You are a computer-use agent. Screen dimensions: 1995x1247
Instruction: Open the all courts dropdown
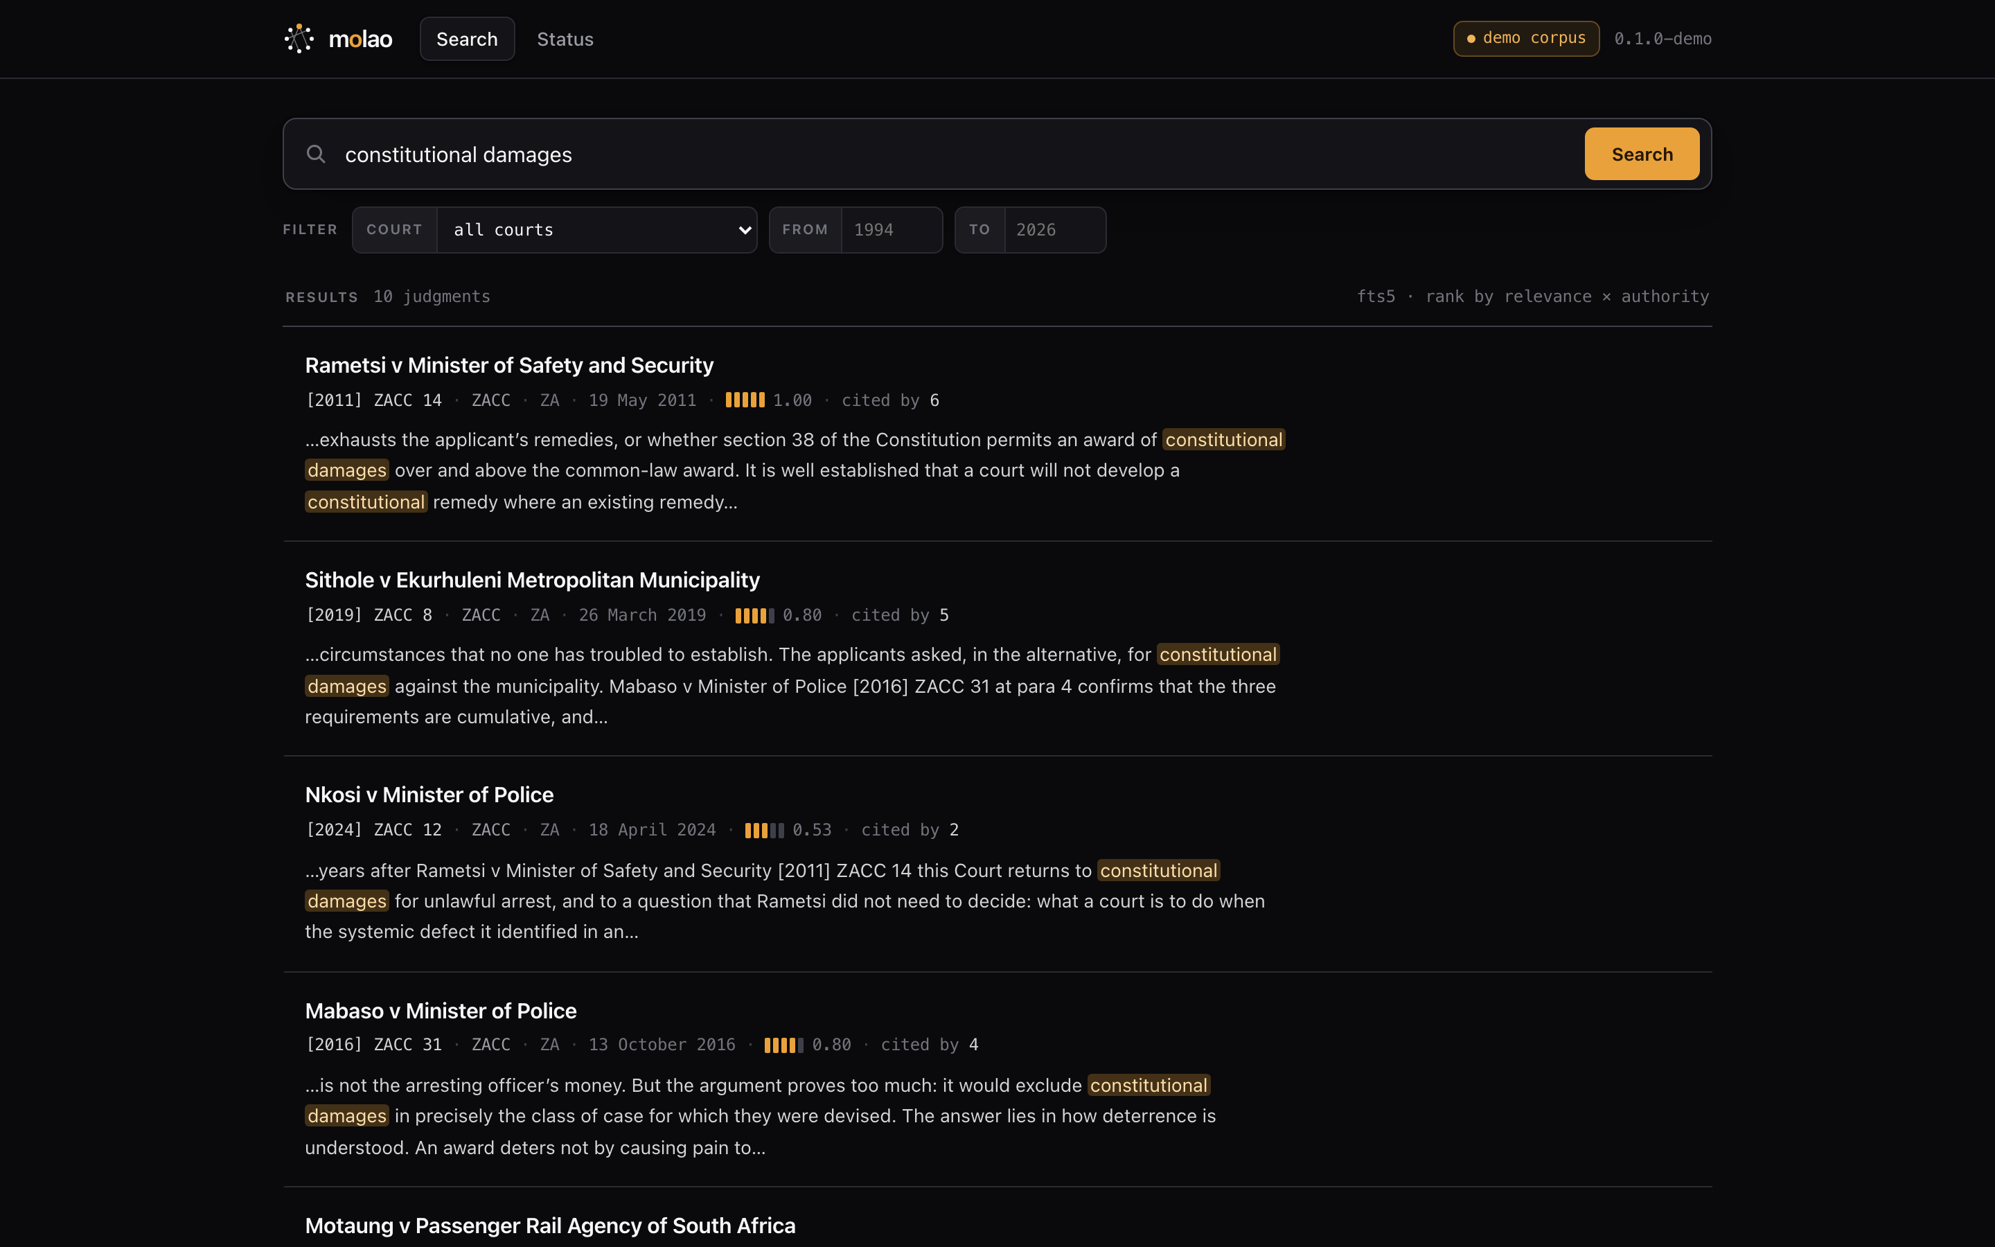[597, 230]
